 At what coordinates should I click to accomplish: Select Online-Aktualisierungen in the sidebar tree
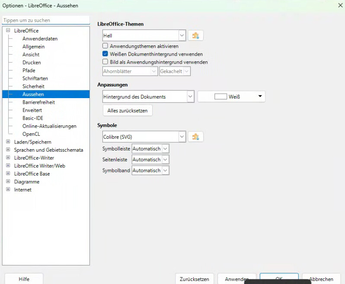49,126
